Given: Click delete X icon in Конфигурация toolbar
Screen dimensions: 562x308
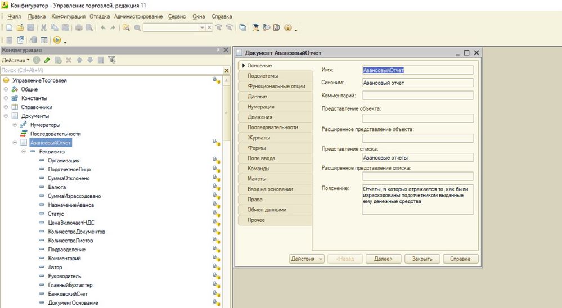Looking at the screenshot, I should click(69, 60).
